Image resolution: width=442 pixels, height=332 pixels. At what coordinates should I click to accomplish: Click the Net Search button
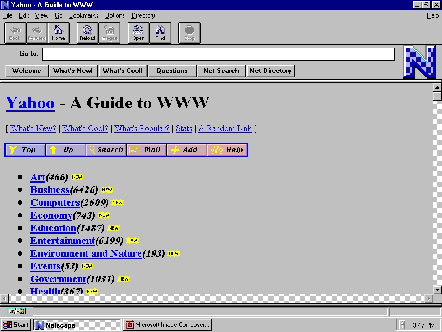221,71
